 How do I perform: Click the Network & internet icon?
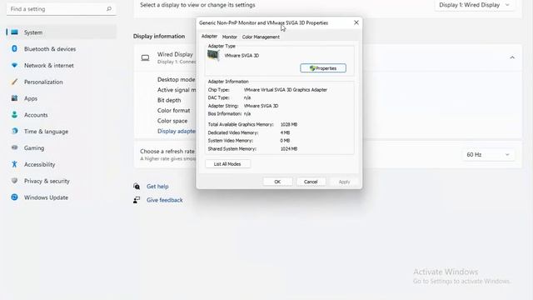14,65
